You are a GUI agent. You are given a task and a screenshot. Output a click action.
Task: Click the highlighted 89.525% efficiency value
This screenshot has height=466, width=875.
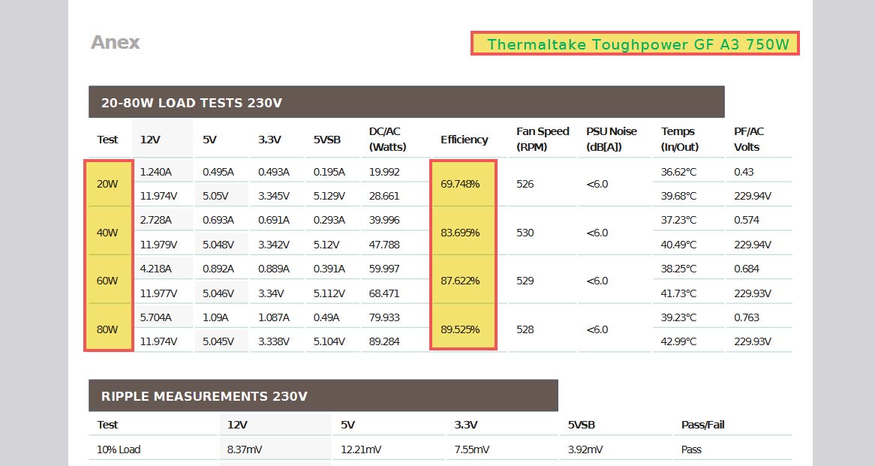click(x=463, y=329)
